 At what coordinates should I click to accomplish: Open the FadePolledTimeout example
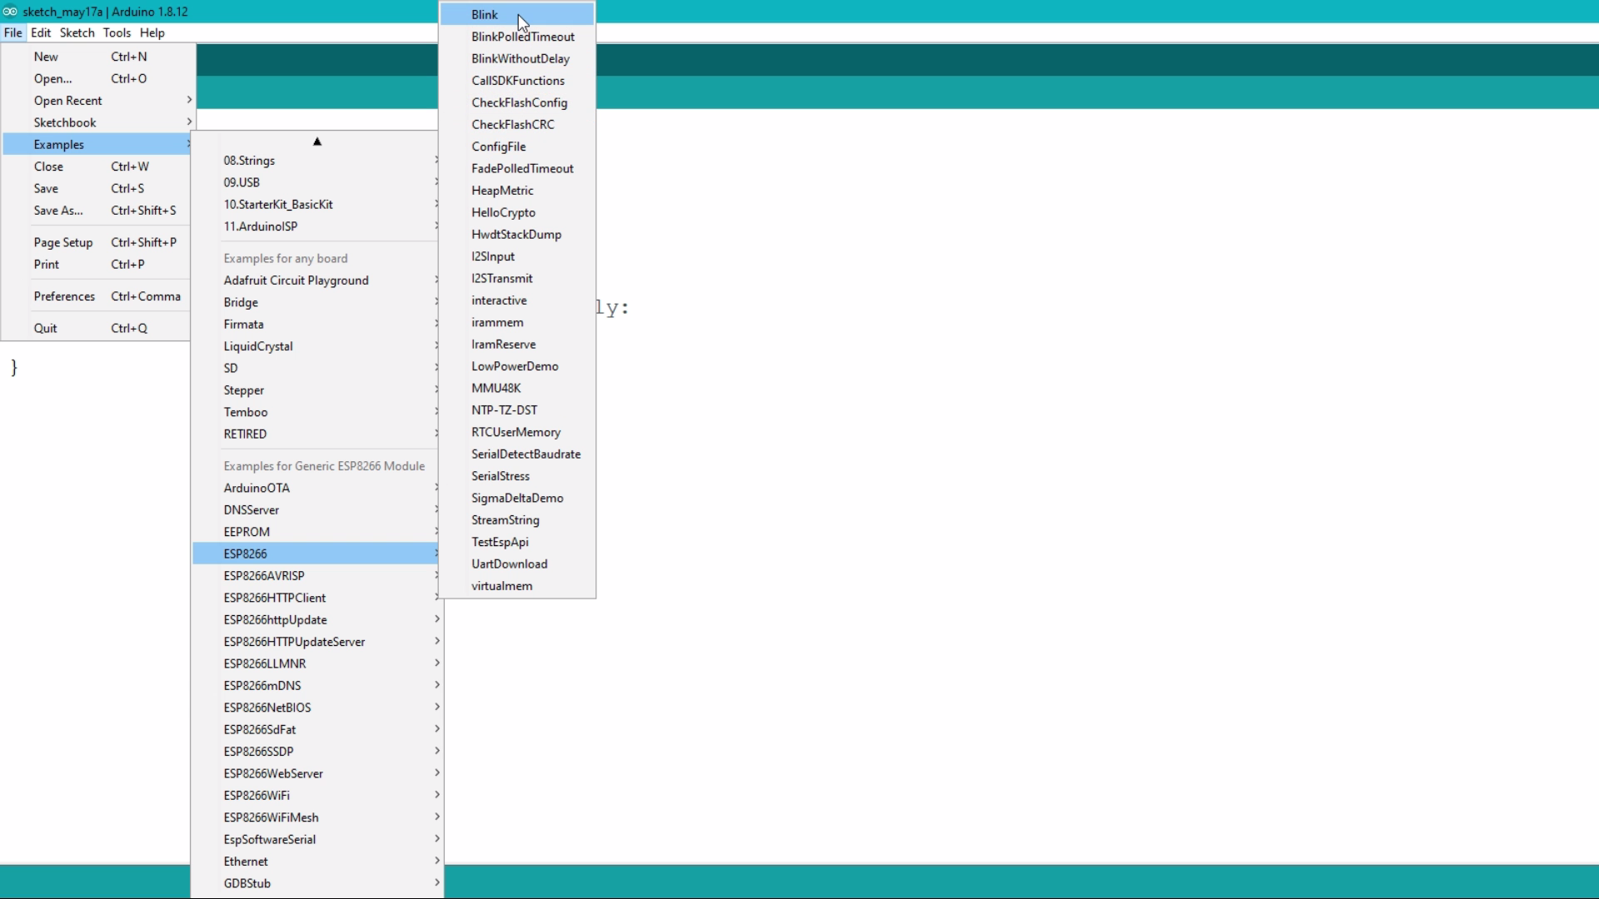tap(517, 168)
